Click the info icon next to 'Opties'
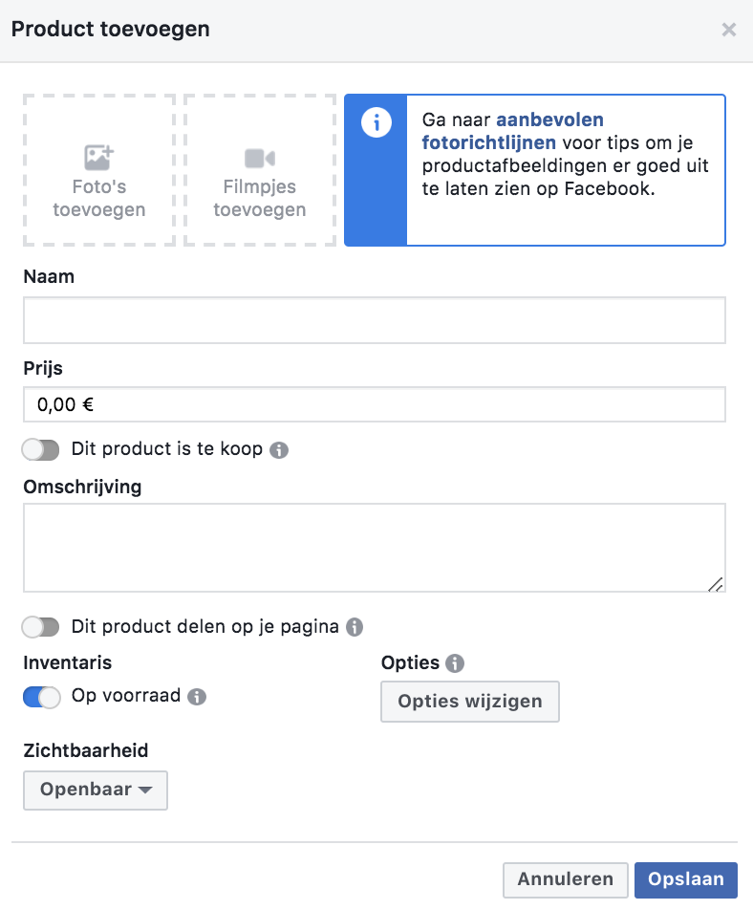 click(x=454, y=662)
